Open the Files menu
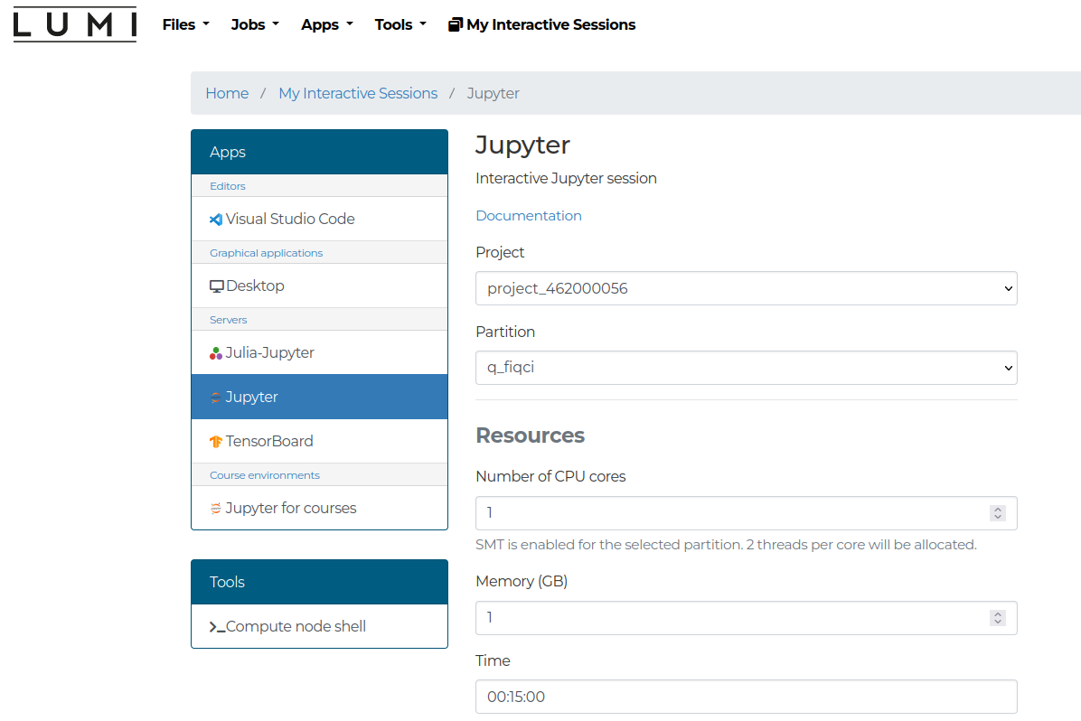This screenshot has width=1081, height=721. click(x=185, y=24)
